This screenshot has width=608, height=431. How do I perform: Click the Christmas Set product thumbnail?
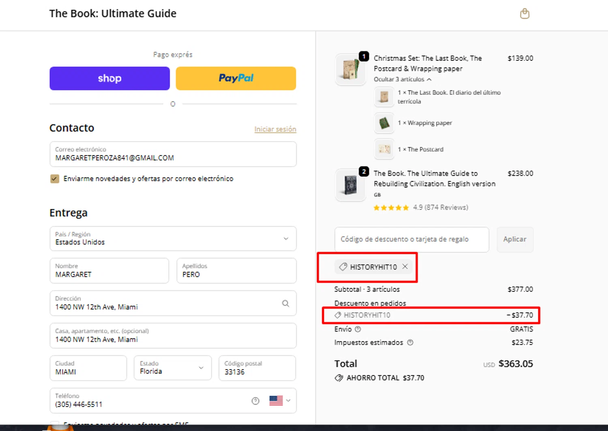(x=350, y=69)
